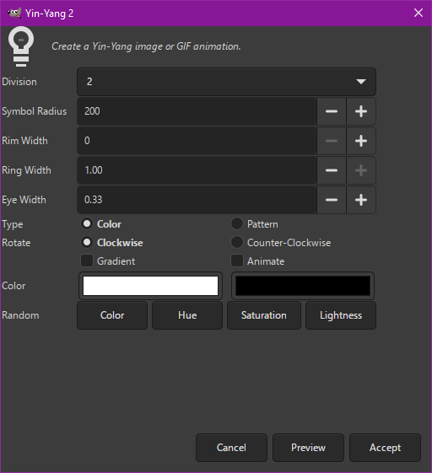Click the lightbulb hint icon

[21, 46]
